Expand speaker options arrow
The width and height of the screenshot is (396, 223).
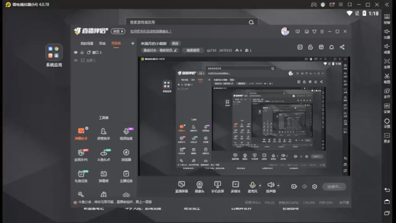tap(278, 185)
